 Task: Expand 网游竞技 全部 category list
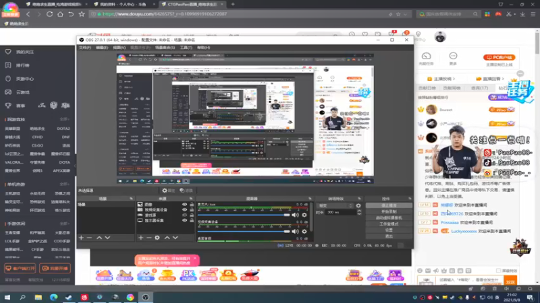tap(64, 119)
